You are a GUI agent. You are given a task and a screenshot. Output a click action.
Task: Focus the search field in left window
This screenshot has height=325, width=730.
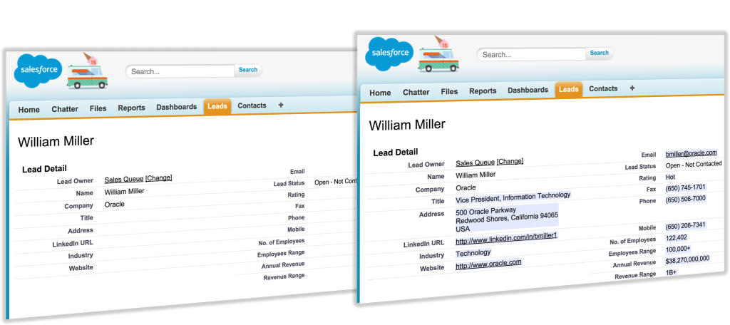pyautogui.click(x=180, y=71)
